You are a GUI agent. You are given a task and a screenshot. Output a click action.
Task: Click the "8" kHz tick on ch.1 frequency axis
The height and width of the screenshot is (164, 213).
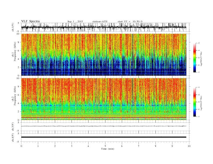coord(19,42)
